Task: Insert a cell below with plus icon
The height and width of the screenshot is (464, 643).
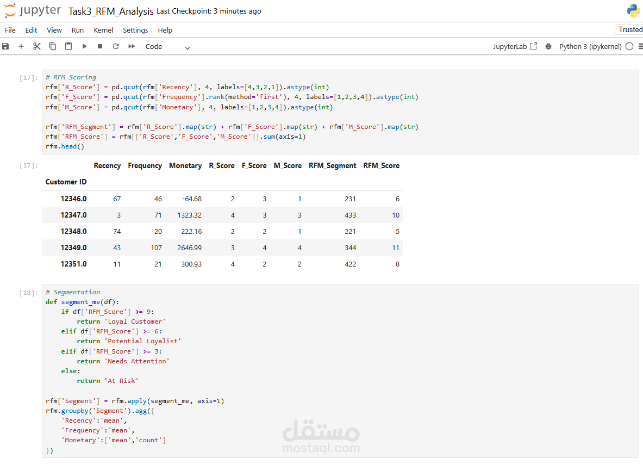Action: 21,47
